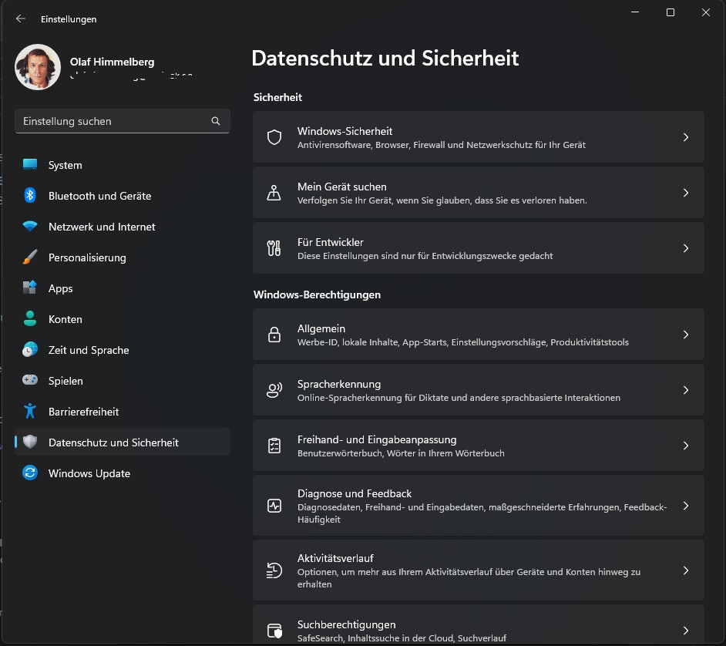Open Diagnose und Feedback settings
The image size is (726, 646).
coord(479,506)
